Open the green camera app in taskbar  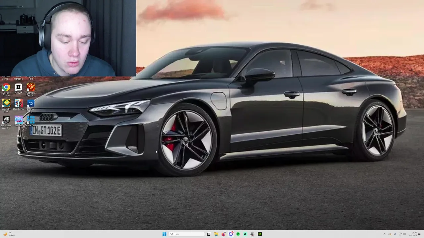[x=245, y=234]
